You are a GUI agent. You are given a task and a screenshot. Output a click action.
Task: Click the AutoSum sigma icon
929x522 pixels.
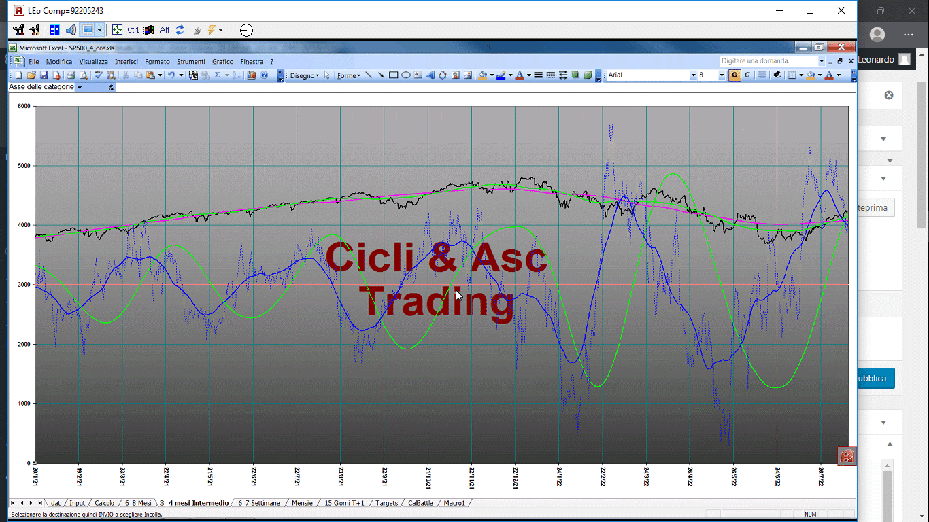point(218,75)
